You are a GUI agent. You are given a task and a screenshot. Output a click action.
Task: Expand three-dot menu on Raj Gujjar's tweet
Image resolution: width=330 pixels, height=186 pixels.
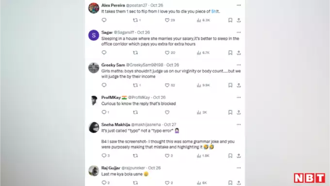[239, 168]
